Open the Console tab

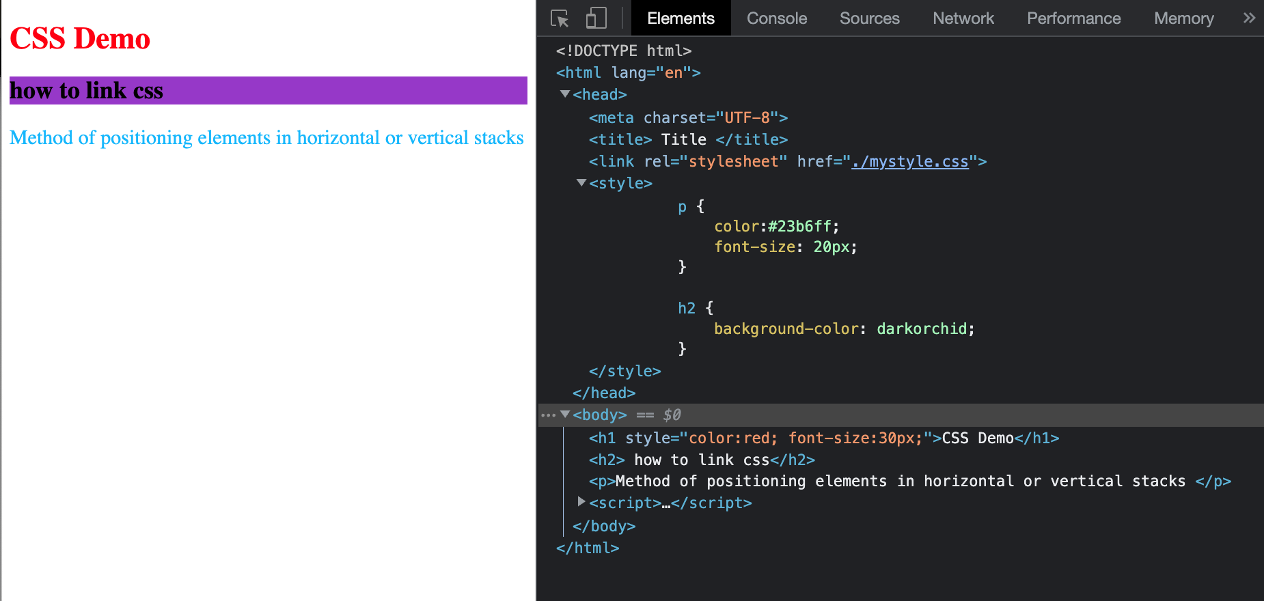pyautogui.click(x=777, y=18)
